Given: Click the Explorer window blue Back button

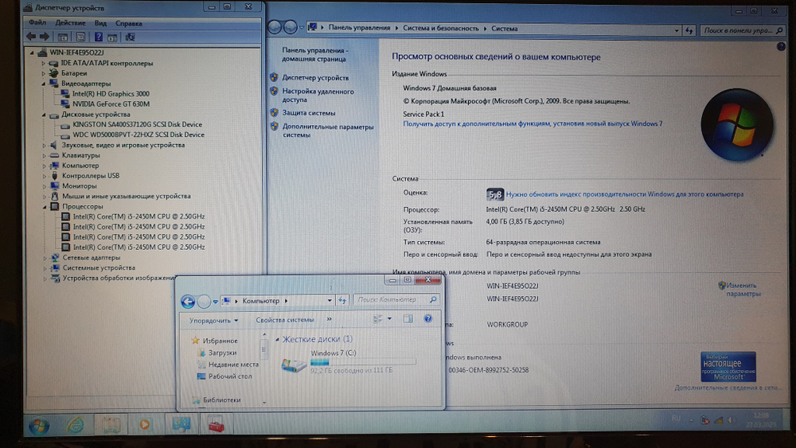Looking at the screenshot, I should coord(188,302).
